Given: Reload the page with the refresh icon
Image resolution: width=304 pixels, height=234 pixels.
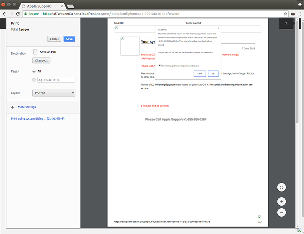Looking at the screenshot, I should (x=18, y=14).
